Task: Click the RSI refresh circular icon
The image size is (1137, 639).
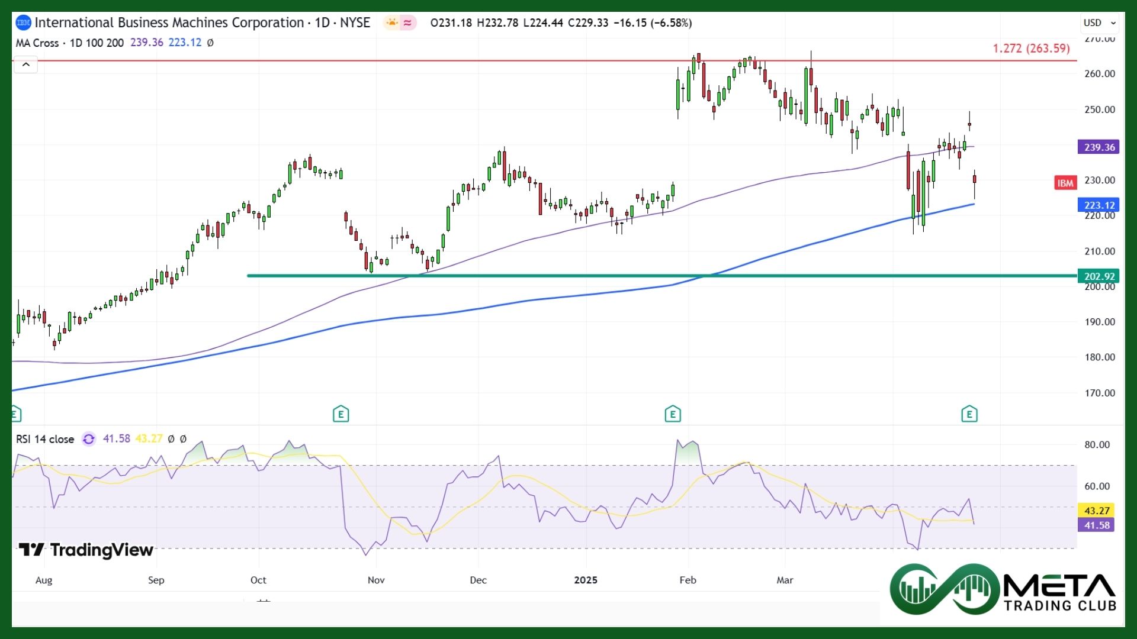Action: point(88,439)
